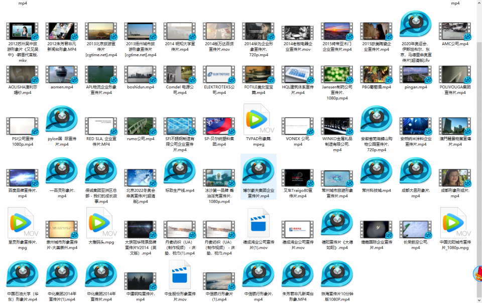Image resolution: width=482 pixels, height=303 pixels.
Task: Select VONEX 公司.mp4 video thumbnail
Action: pos(297,126)
